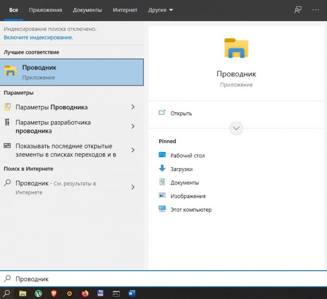Click the magnifier icon beside web result

tap(7, 183)
